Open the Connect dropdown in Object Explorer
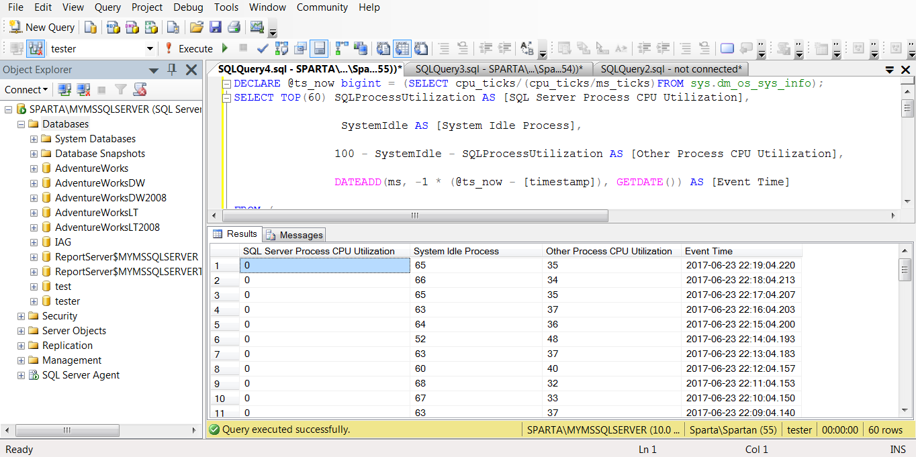This screenshot has height=457, width=916. 26,89
